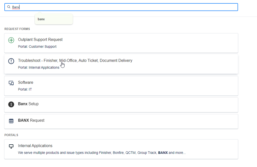Click "Portal: IT" text
Image resolution: width=257 pixels, height=167 pixels.
click(25, 89)
